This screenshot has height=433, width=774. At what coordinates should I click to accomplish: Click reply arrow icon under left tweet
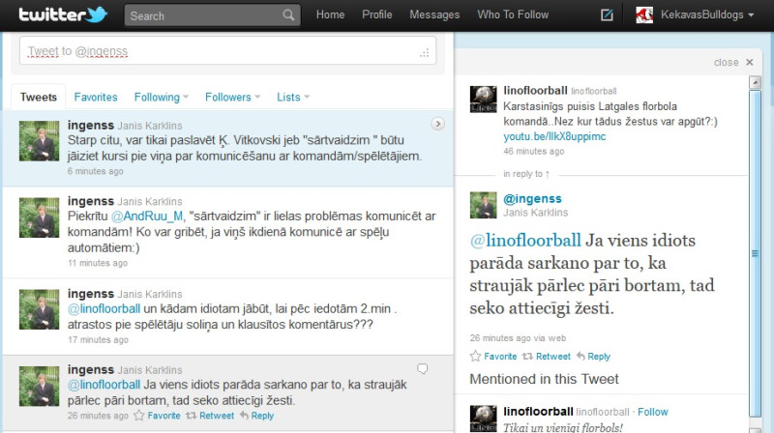tap(244, 416)
